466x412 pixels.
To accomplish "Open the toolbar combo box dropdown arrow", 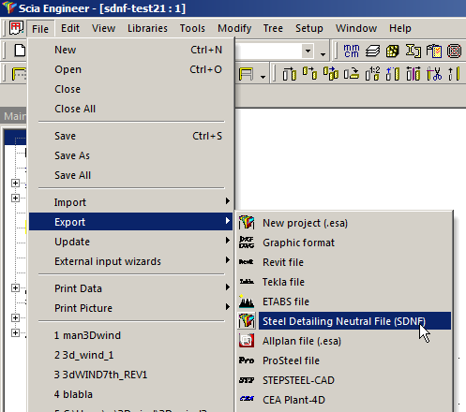I will point(308,51).
